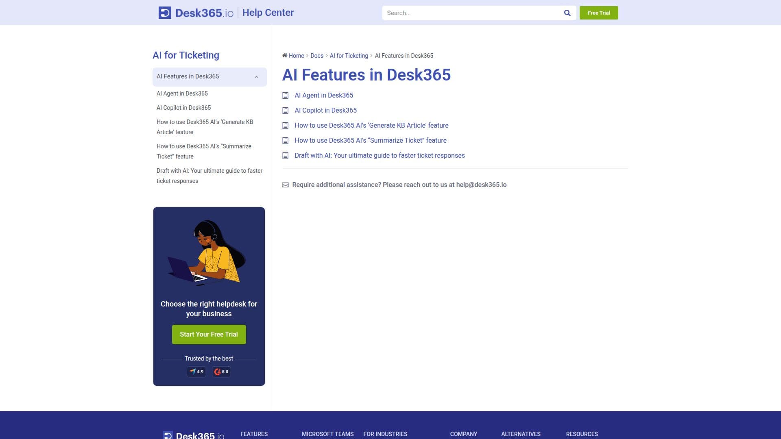
Task: Click the helpdesk agent illustration in promo card
Action: 207,253
